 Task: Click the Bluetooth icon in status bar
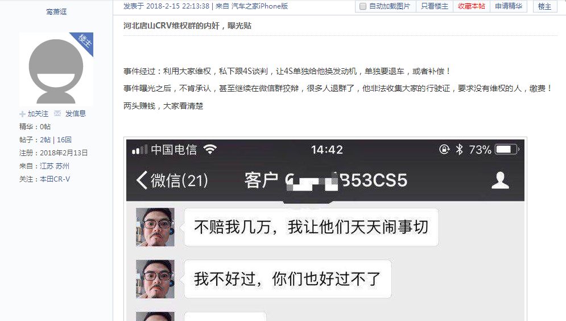point(459,149)
